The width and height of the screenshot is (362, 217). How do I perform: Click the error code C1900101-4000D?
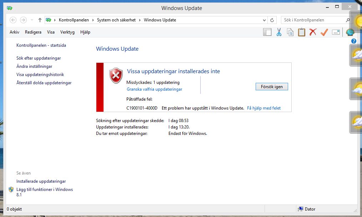coord(142,108)
